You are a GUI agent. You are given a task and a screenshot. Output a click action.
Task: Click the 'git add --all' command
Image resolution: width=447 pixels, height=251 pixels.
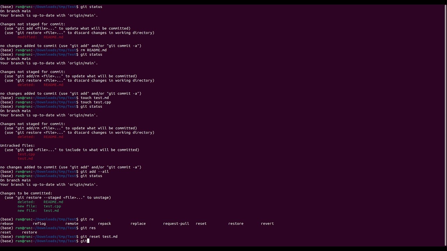click(95, 172)
